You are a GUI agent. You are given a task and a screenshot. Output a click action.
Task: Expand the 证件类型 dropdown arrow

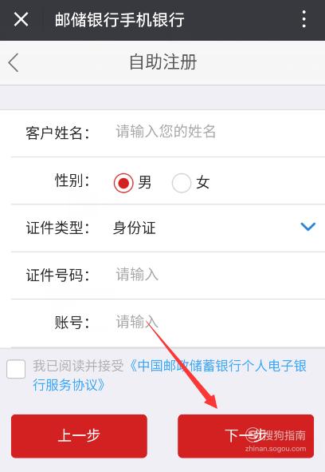(x=308, y=226)
